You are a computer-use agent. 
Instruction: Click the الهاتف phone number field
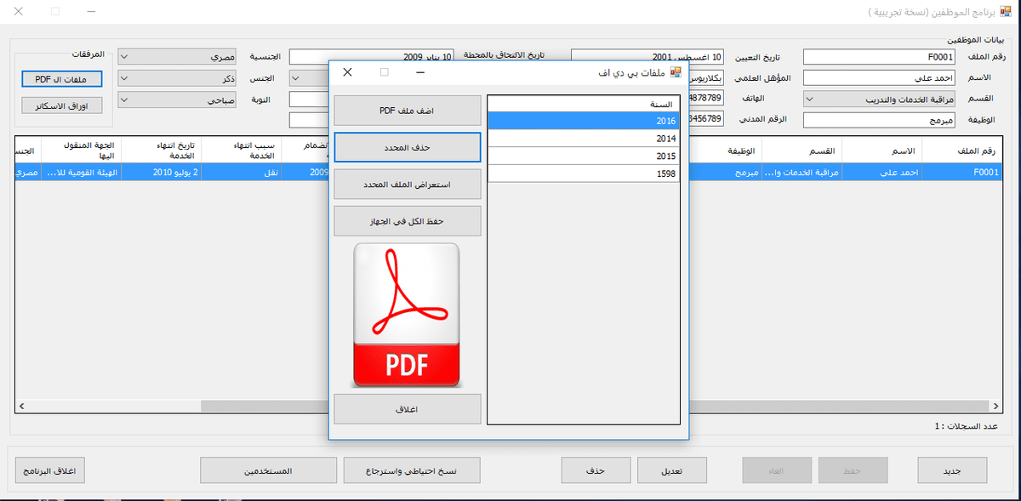tap(707, 99)
